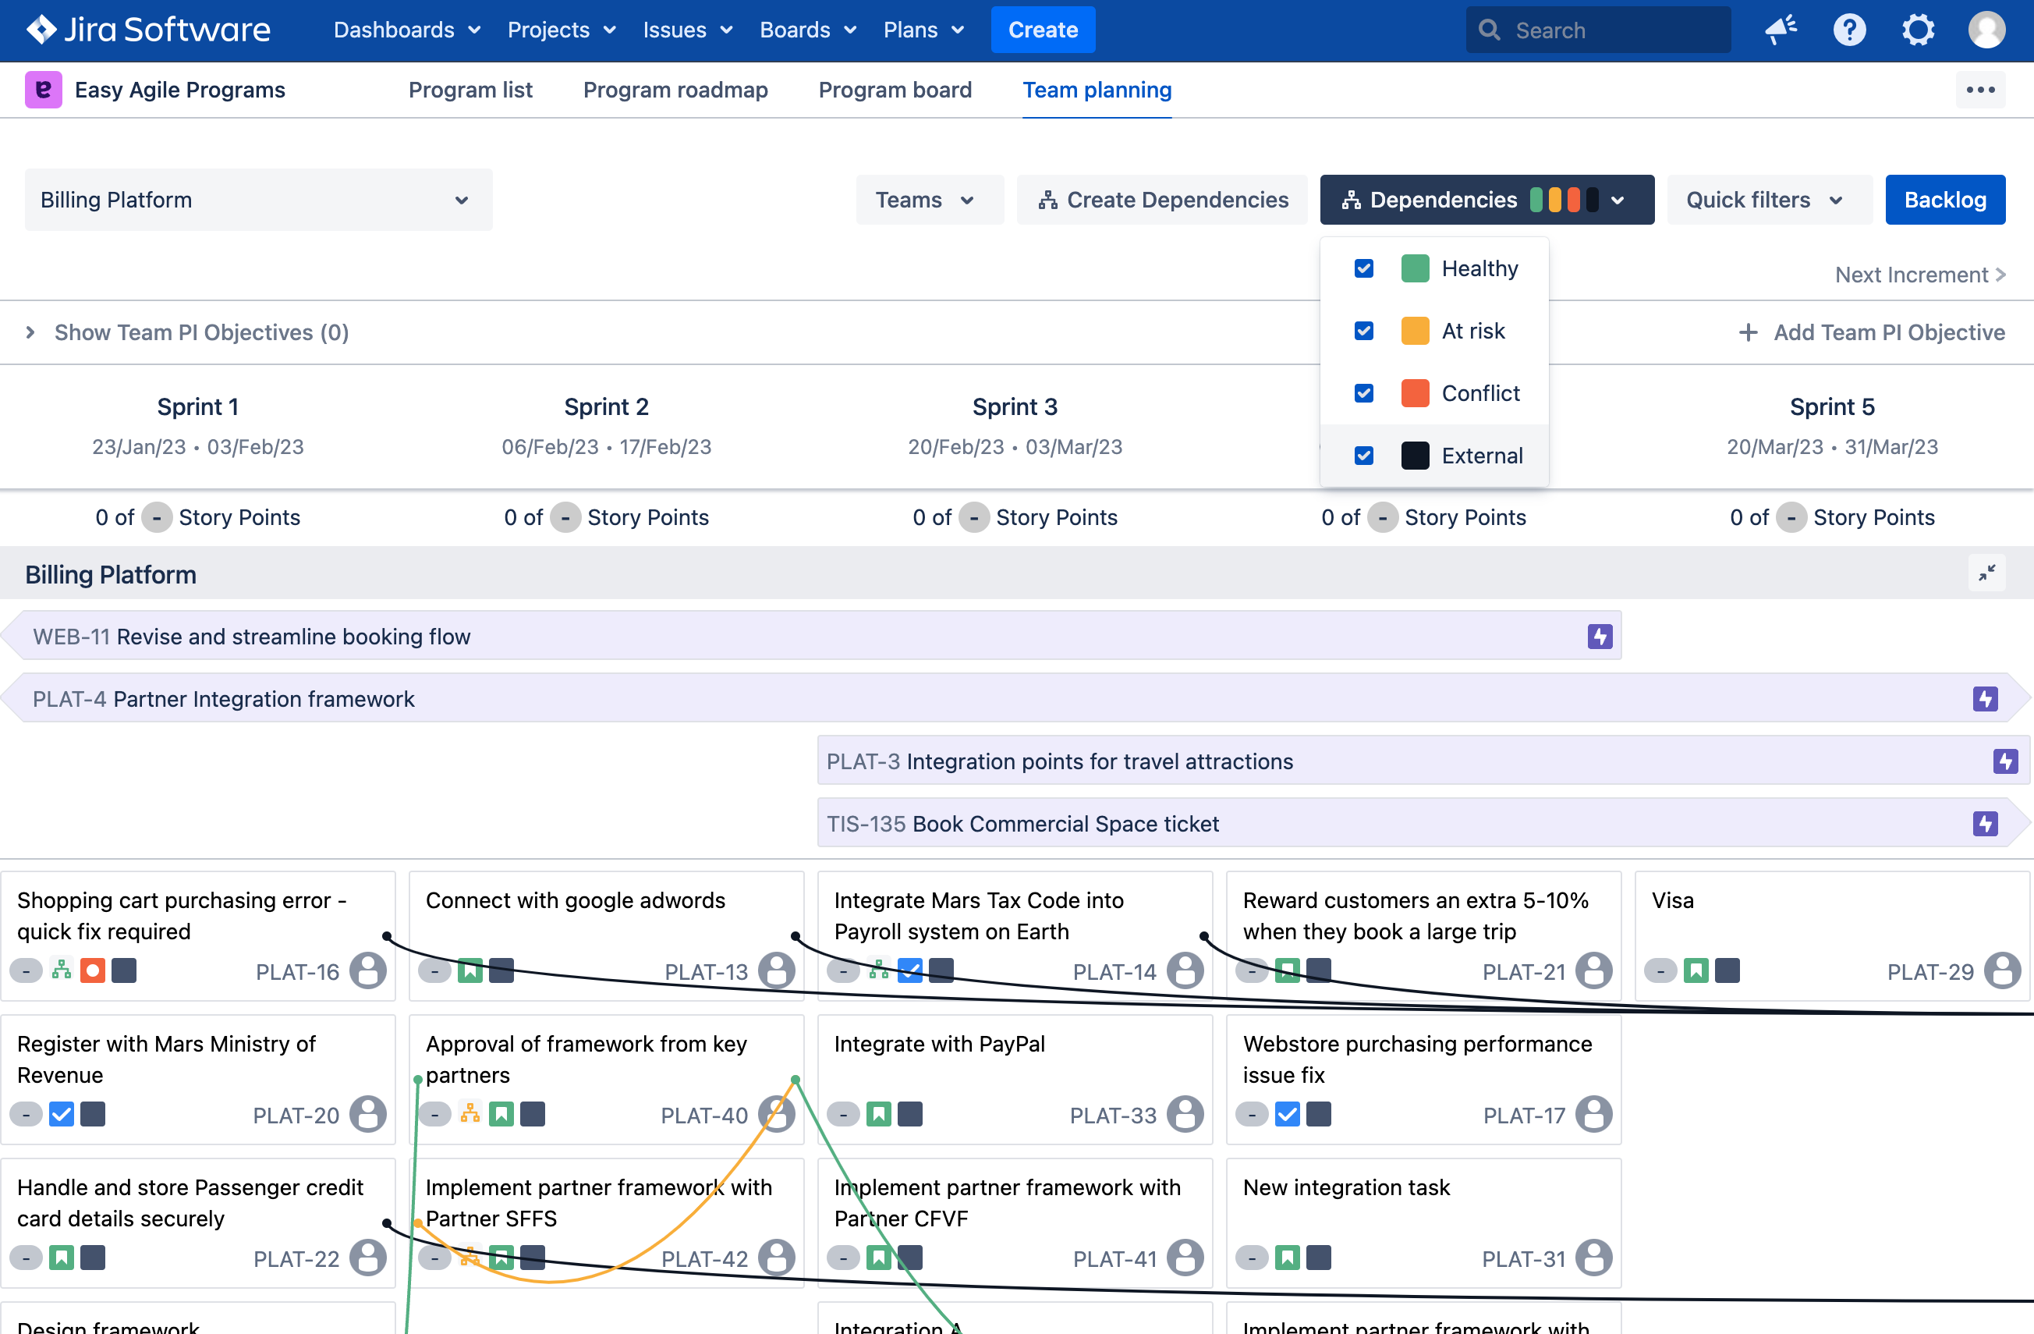Open the Plans menu
This screenshot has height=1334, width=2034.
click(924, 30)
